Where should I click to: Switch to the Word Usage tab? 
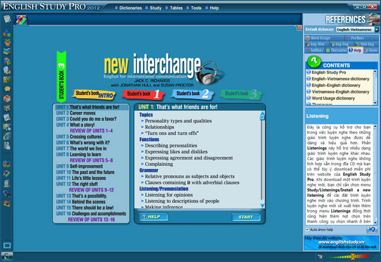point(324,38)
